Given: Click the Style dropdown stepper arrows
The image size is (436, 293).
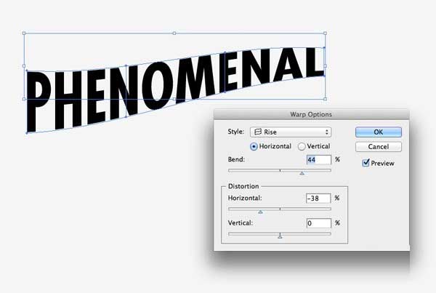Looking at the screenshot, I should pos(327,132).
